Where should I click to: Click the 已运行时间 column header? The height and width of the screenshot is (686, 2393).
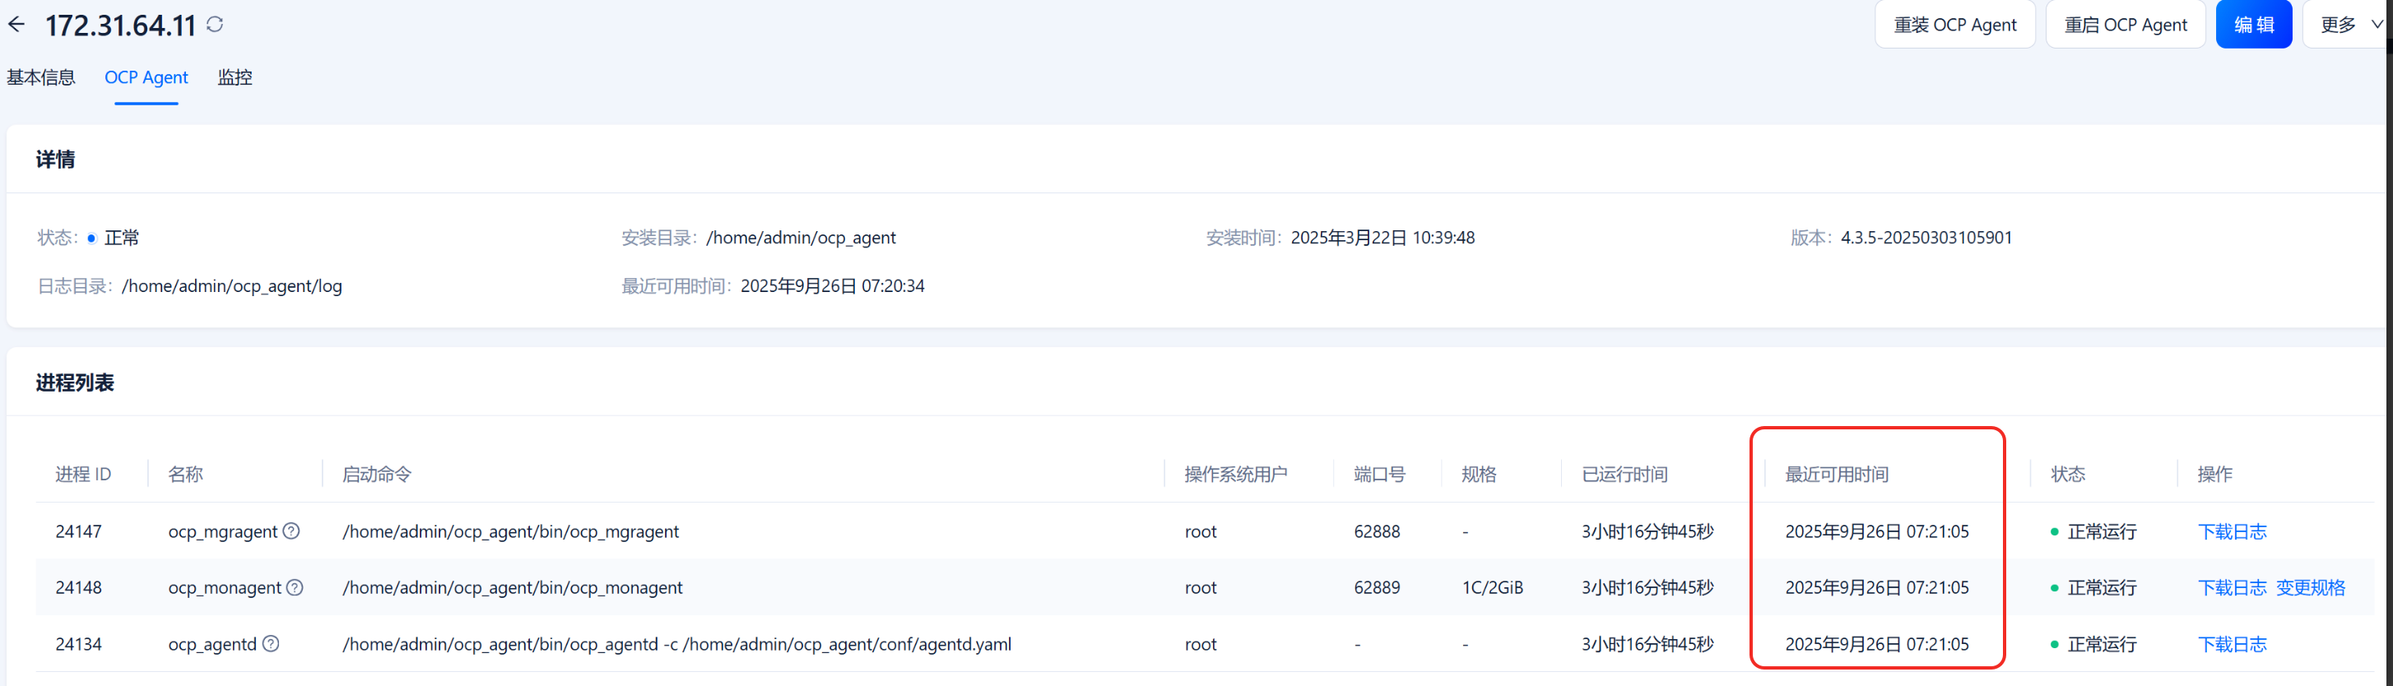click(x=1624, y=475)
